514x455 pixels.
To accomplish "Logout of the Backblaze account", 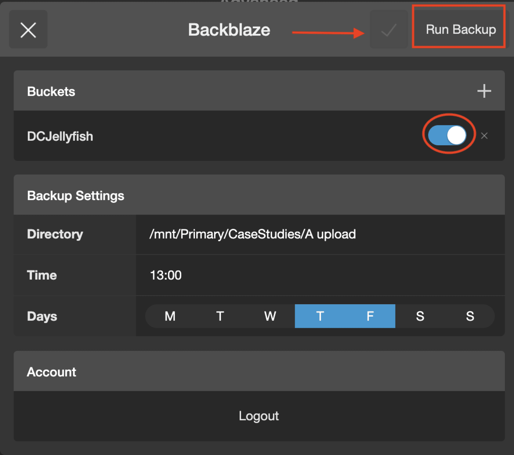I will [258, 416].
